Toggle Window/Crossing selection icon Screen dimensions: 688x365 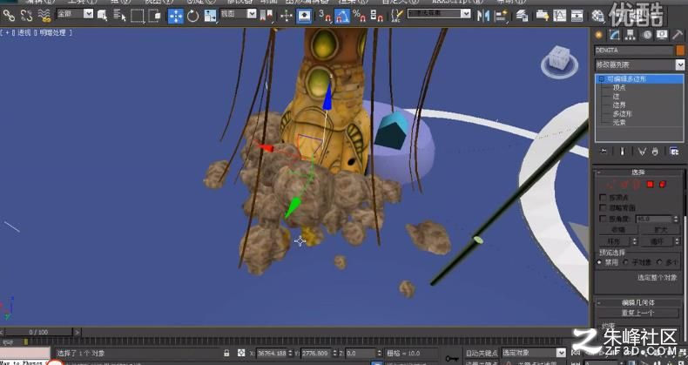tap(154, 16)
